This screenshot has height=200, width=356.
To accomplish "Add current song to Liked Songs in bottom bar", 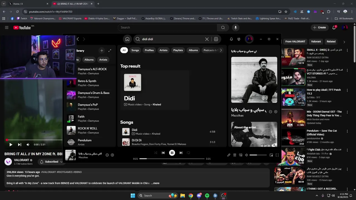I will 112,155.
